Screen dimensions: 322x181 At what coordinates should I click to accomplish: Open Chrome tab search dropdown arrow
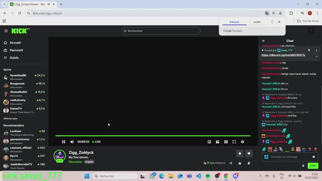[4, 4]
